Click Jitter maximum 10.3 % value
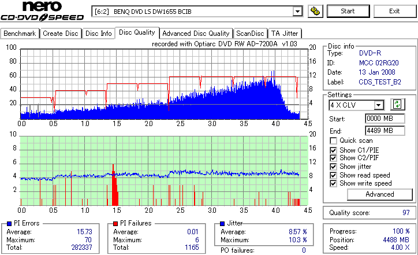This screenshot has width=418, height=255. point(298,240)
